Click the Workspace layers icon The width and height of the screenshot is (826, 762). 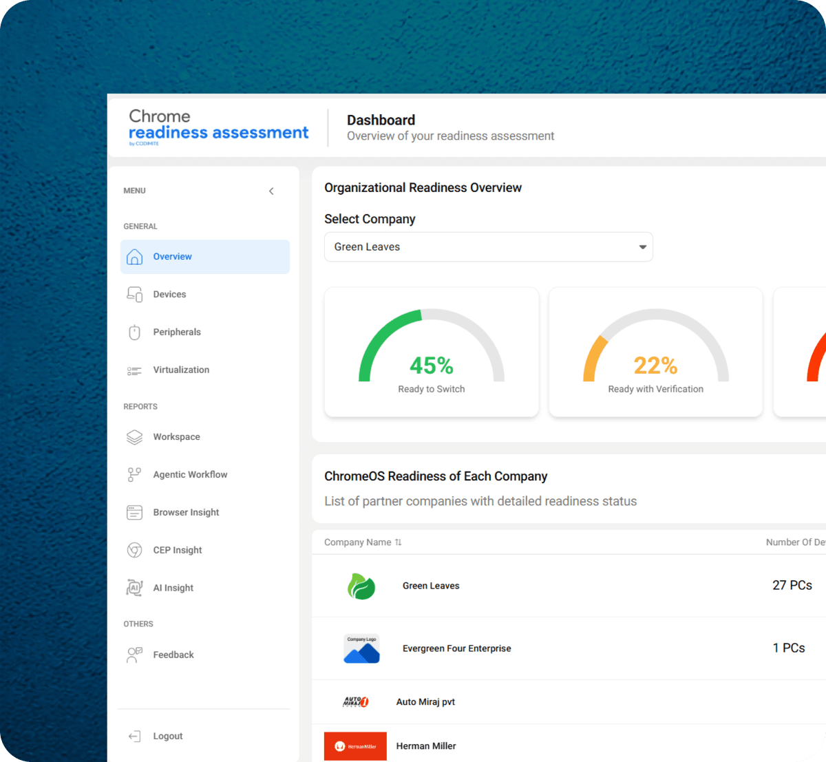click(135, 437)
